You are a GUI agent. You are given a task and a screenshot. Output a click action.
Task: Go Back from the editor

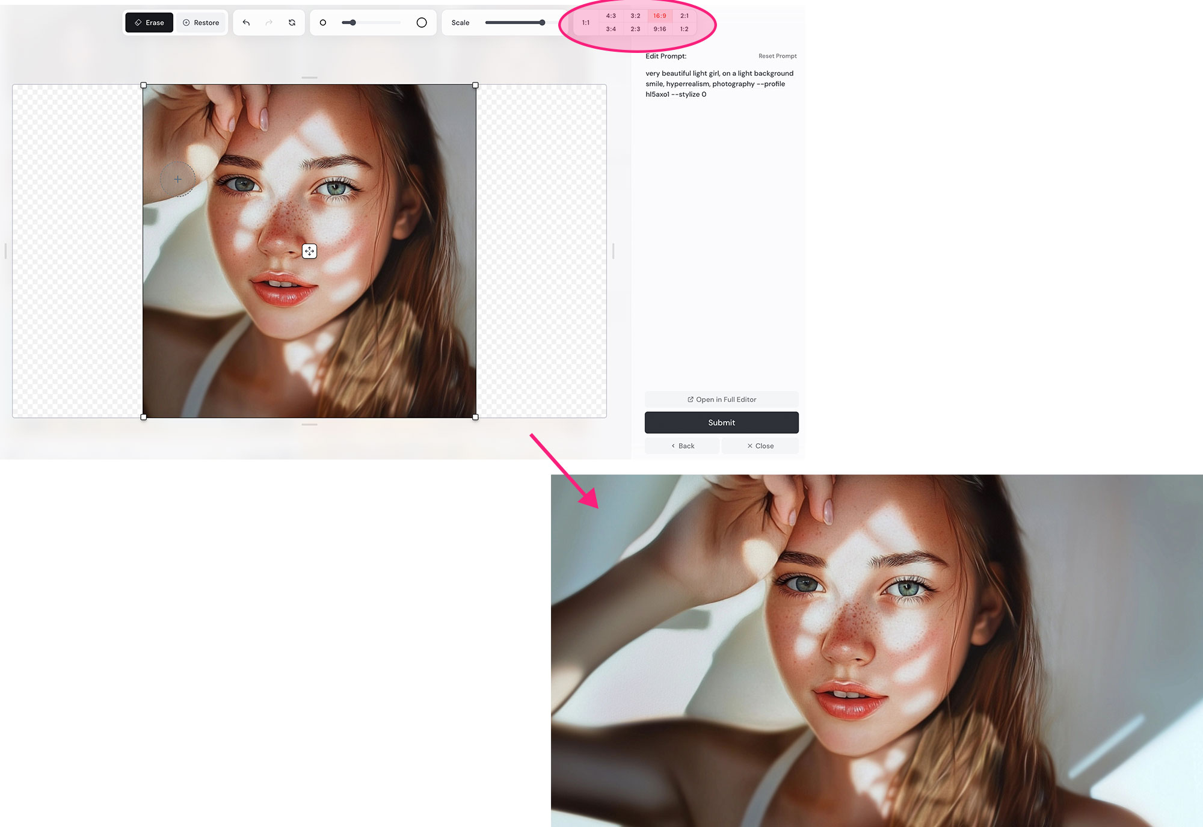[x=682, y=446]
